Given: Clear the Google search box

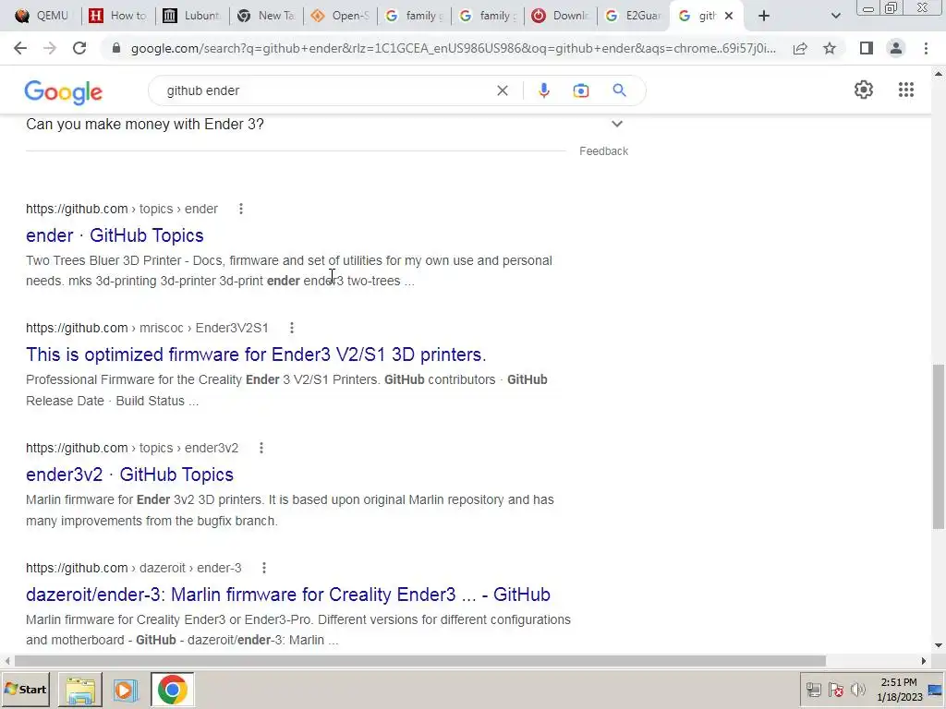Looking at the screenshot, I should pos(502,90).
